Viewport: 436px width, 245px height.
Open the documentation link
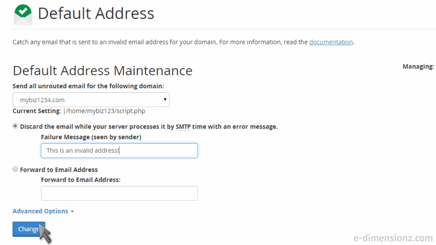[331, 42]
